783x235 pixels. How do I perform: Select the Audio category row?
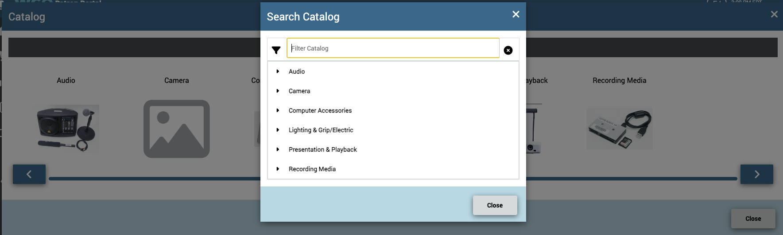pos(393,71)
